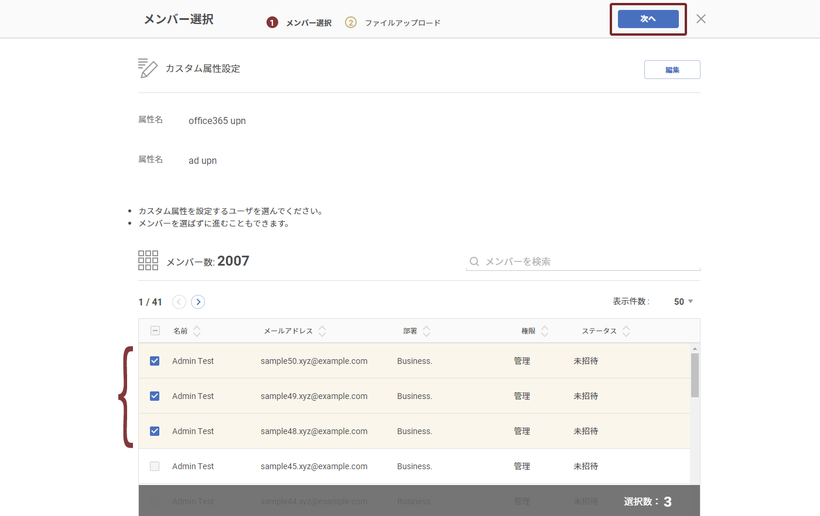Viewport: 820px width, 516px height.
Task: Go to next page with right arrow
Action: point(198,302)
